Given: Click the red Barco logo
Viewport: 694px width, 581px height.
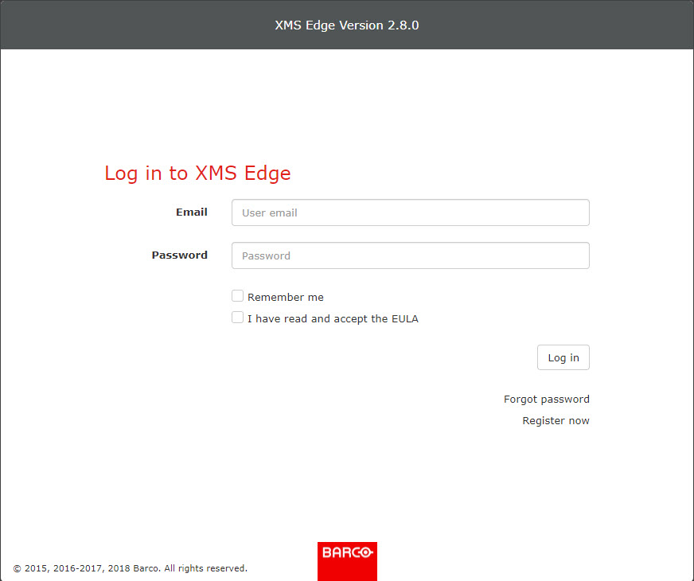Looking at the screenshot, I should (x=347, y=561).
